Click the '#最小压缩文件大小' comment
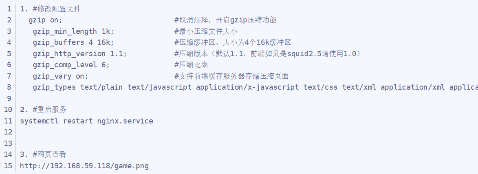 (x=206, y=31)
